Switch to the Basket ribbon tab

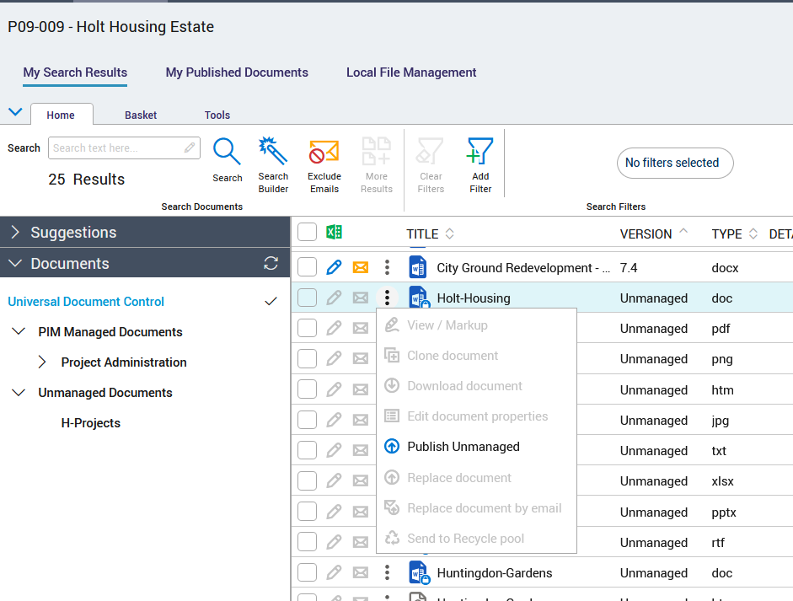coord(141,115)
